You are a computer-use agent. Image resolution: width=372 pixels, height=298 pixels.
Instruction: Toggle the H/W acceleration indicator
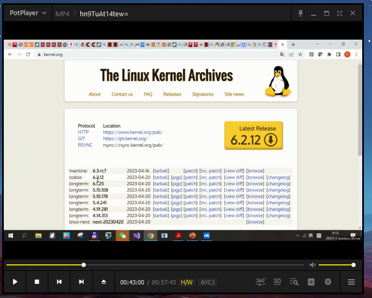tap(187, 282)
